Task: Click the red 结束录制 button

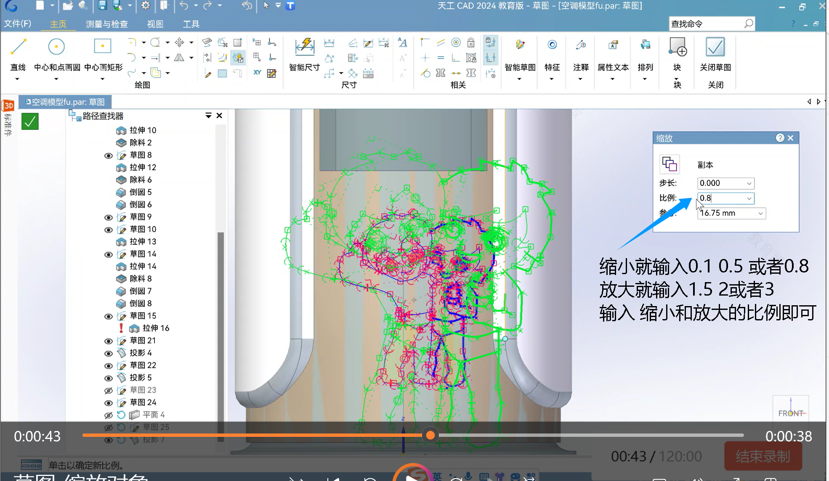Action: tap(763, 456)
